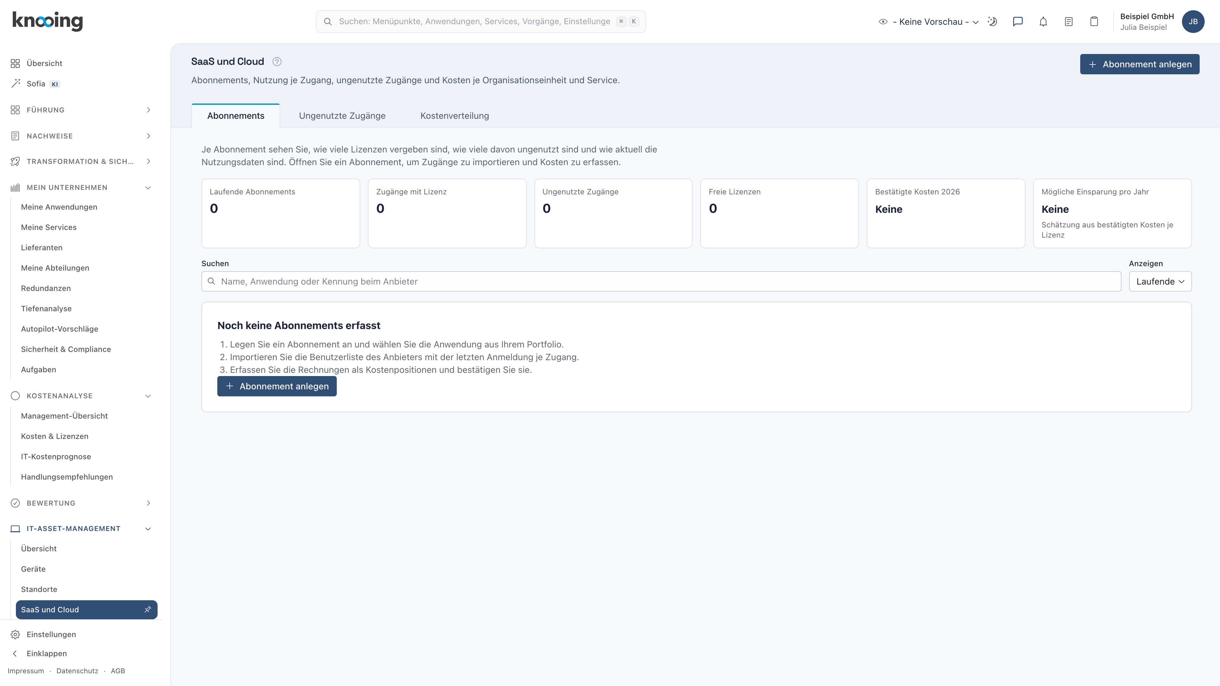Screen dimensions: 1220x686
Task: Select the Abonnements tab
Action: (x=235, y=116)
